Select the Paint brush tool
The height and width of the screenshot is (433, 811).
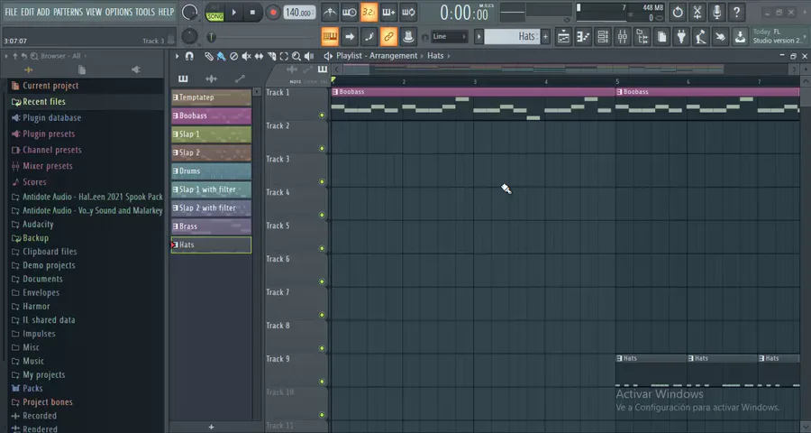(x=221, y=56)
